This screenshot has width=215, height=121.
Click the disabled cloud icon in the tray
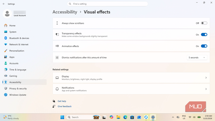pos(178,117)
